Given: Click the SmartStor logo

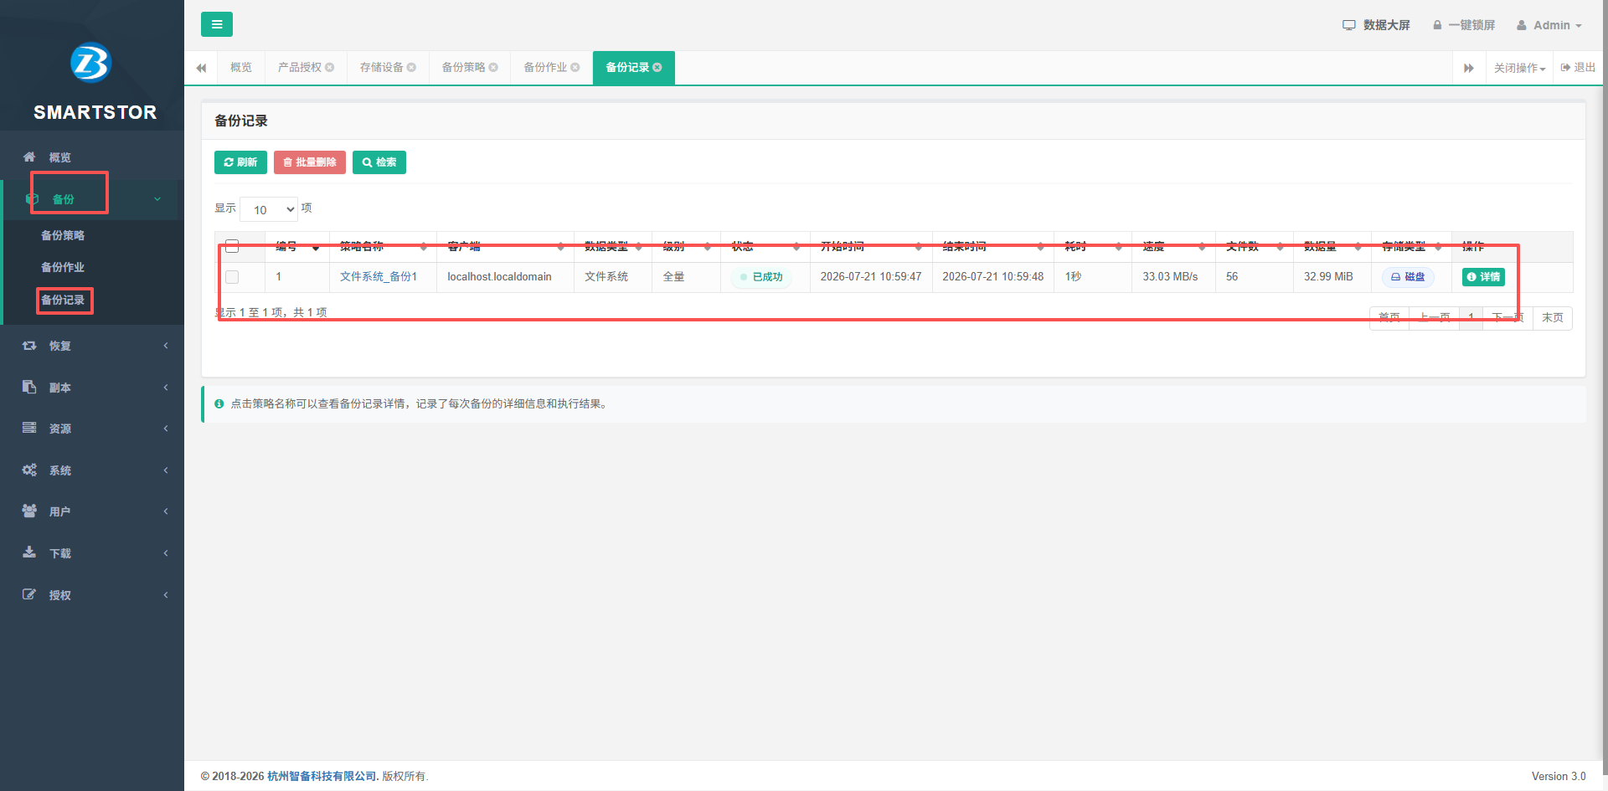Looking at the screenshot, I should click(x=91, y=63).
